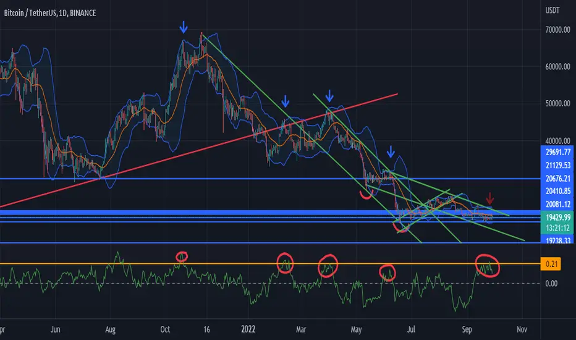This screenshot has width=576, height=340.
Task: Click the 2022 year label on time axis
Action: pos(248,329)
